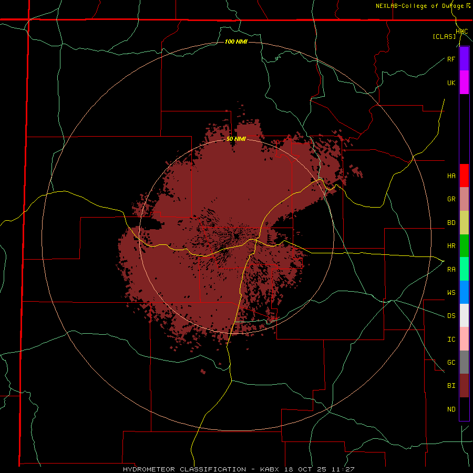Click the HHC product label
The width and height of the screenshot is (473, 473).
(x=462, y=32)
